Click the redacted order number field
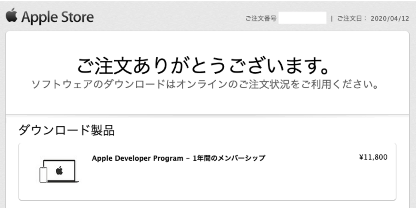Image resolution: width=416 pixels, height=208 pixels. coord(302,18)
